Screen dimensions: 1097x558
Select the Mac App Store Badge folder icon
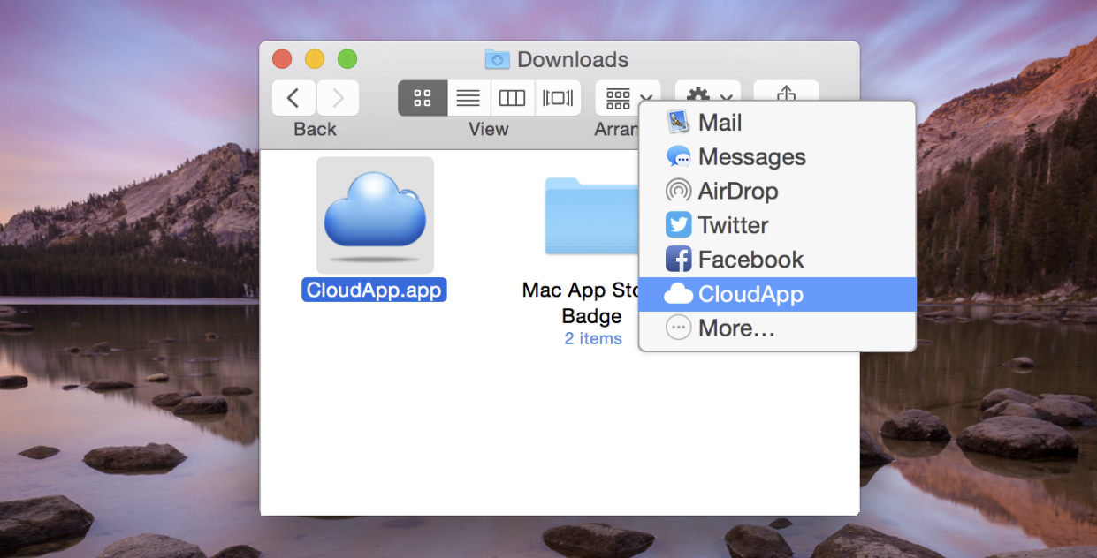(591, 216)
